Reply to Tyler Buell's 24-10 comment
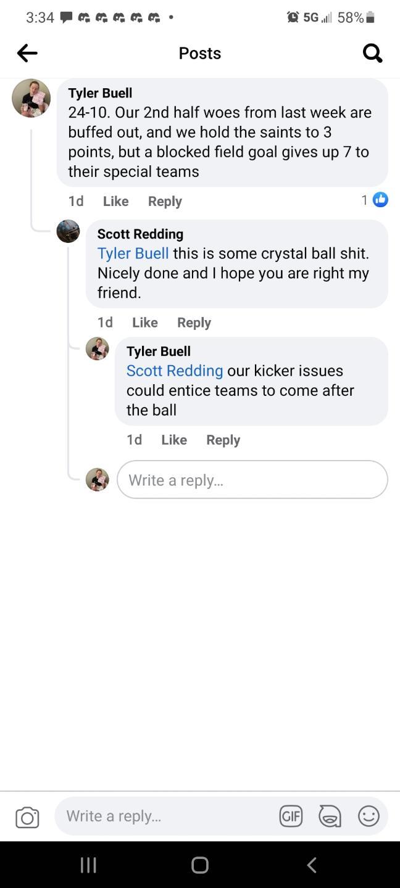The height and width of the screenshot is (888, 400). (x=165, y=202)
